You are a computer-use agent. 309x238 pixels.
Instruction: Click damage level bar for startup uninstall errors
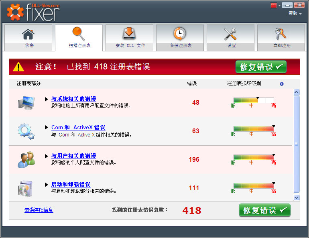[254, 185]
